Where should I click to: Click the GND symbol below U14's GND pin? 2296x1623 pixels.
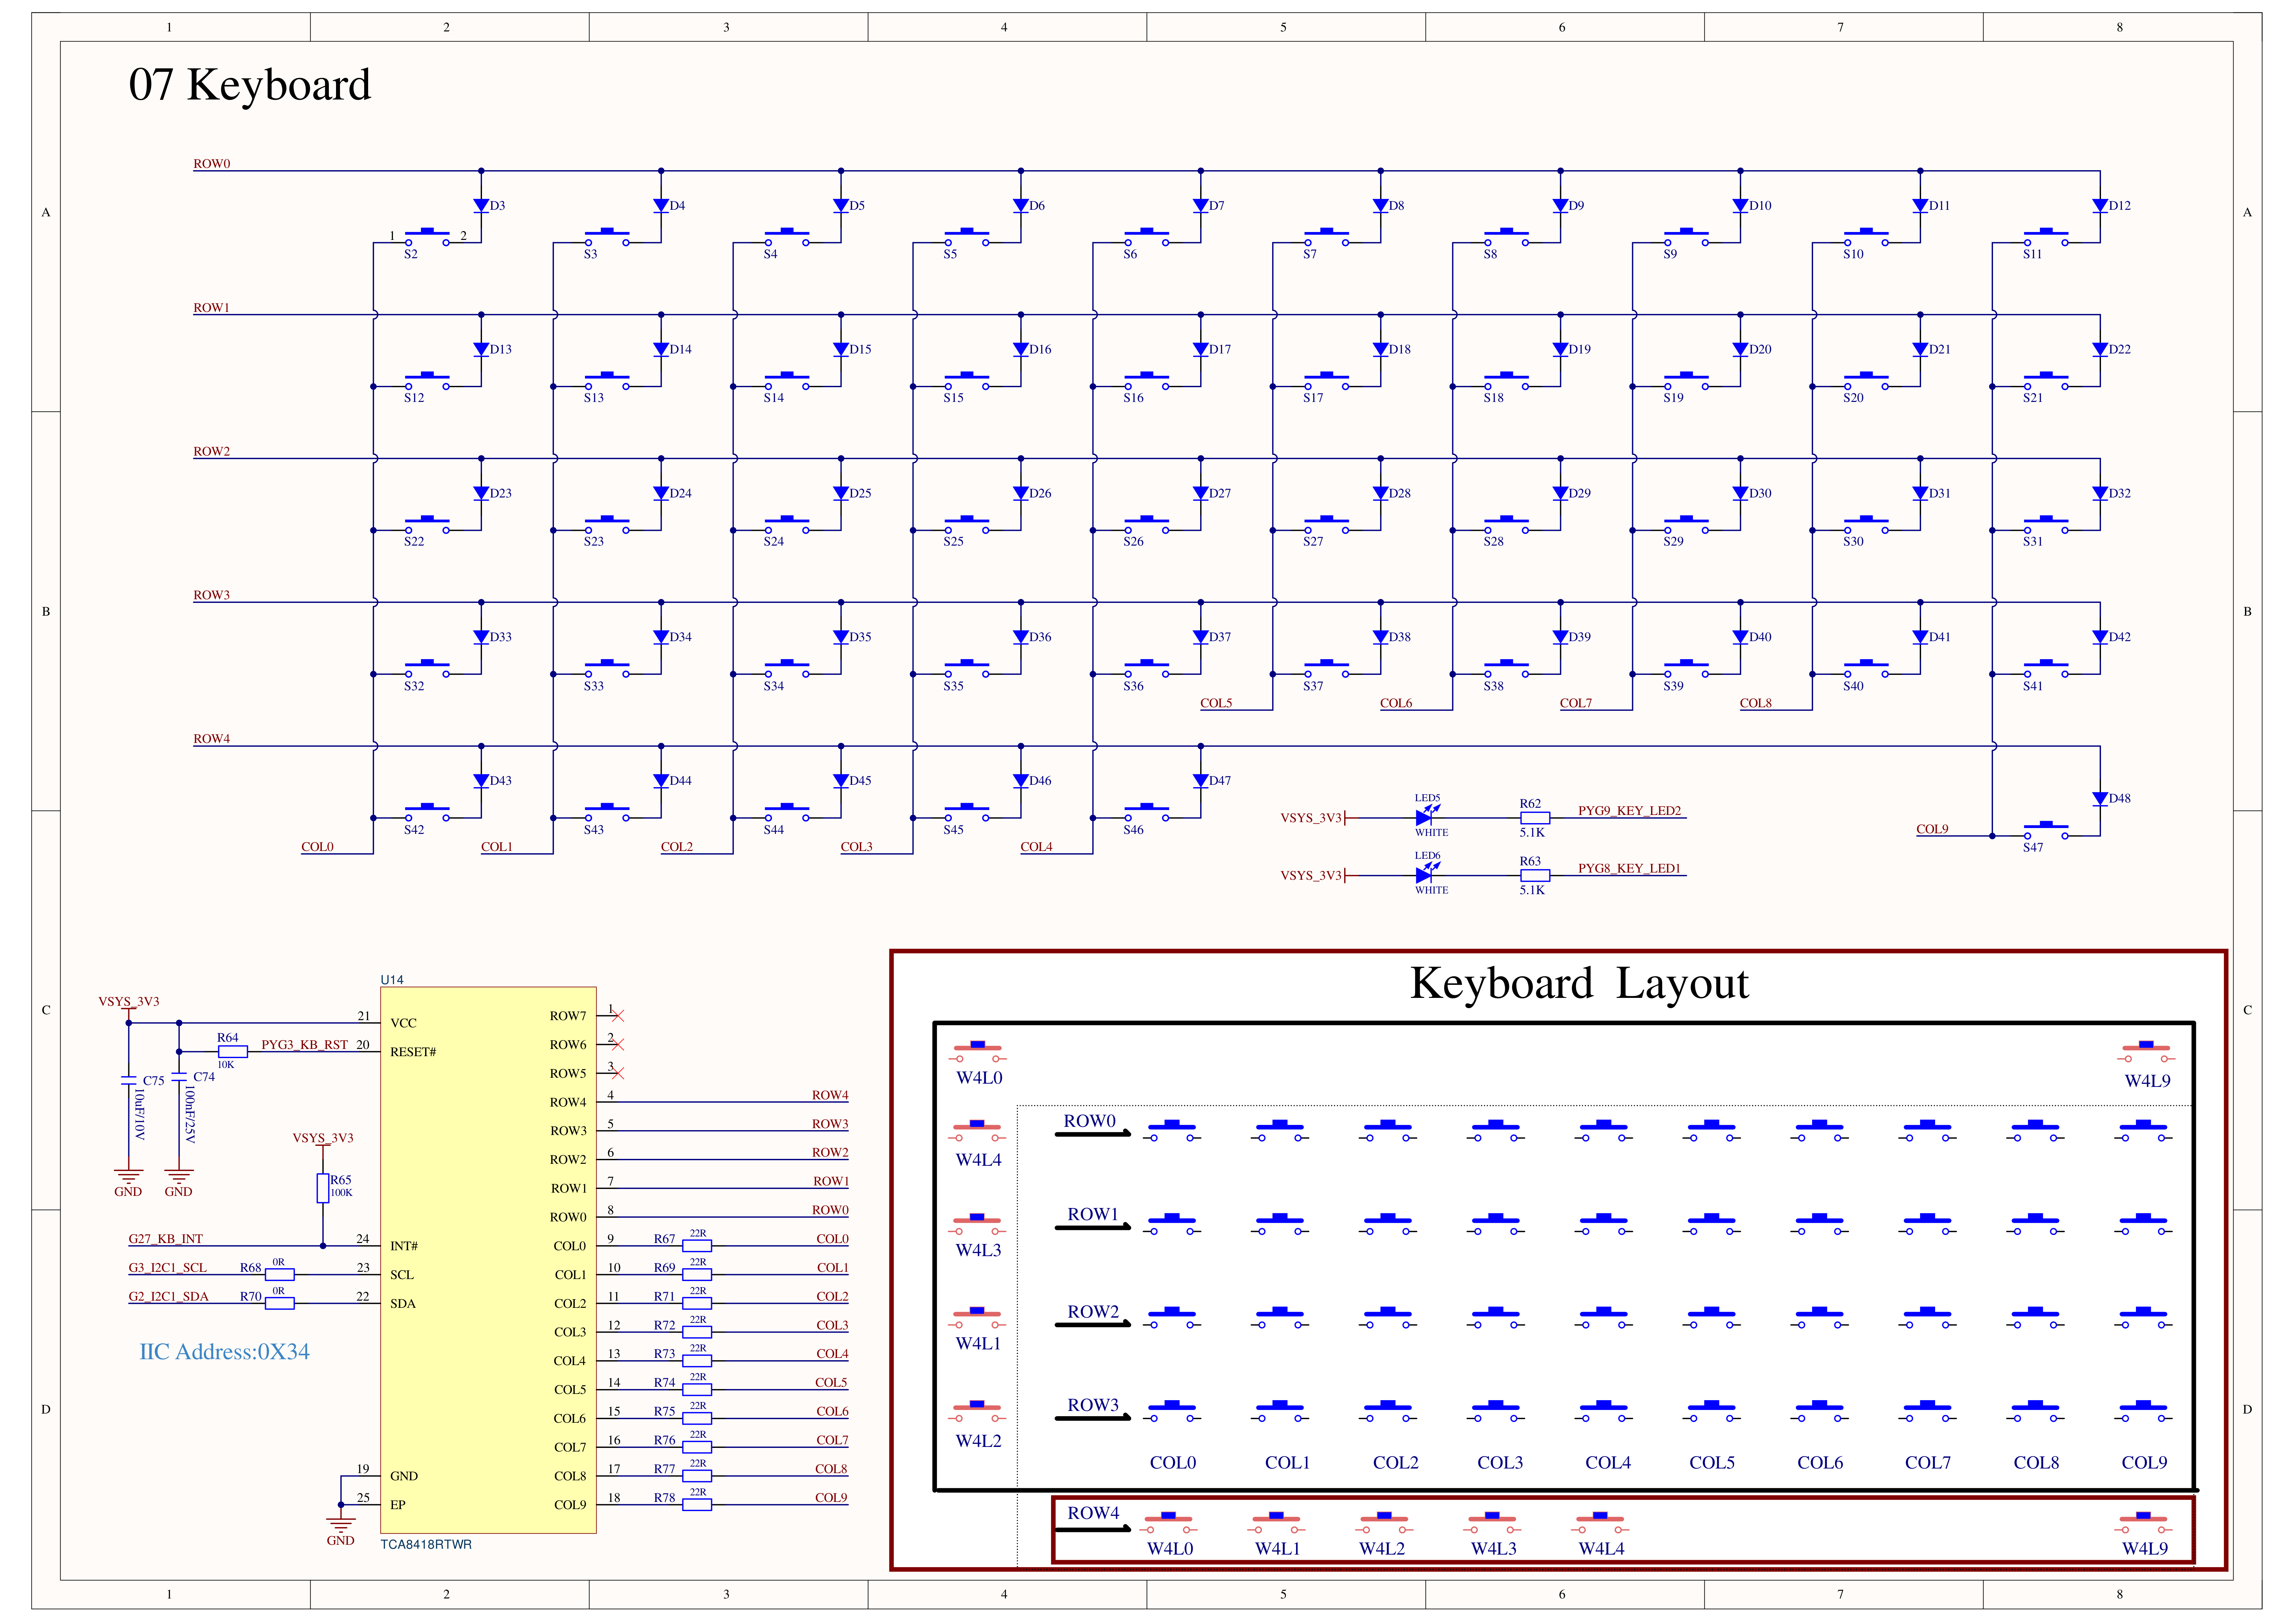(341, 1525)
